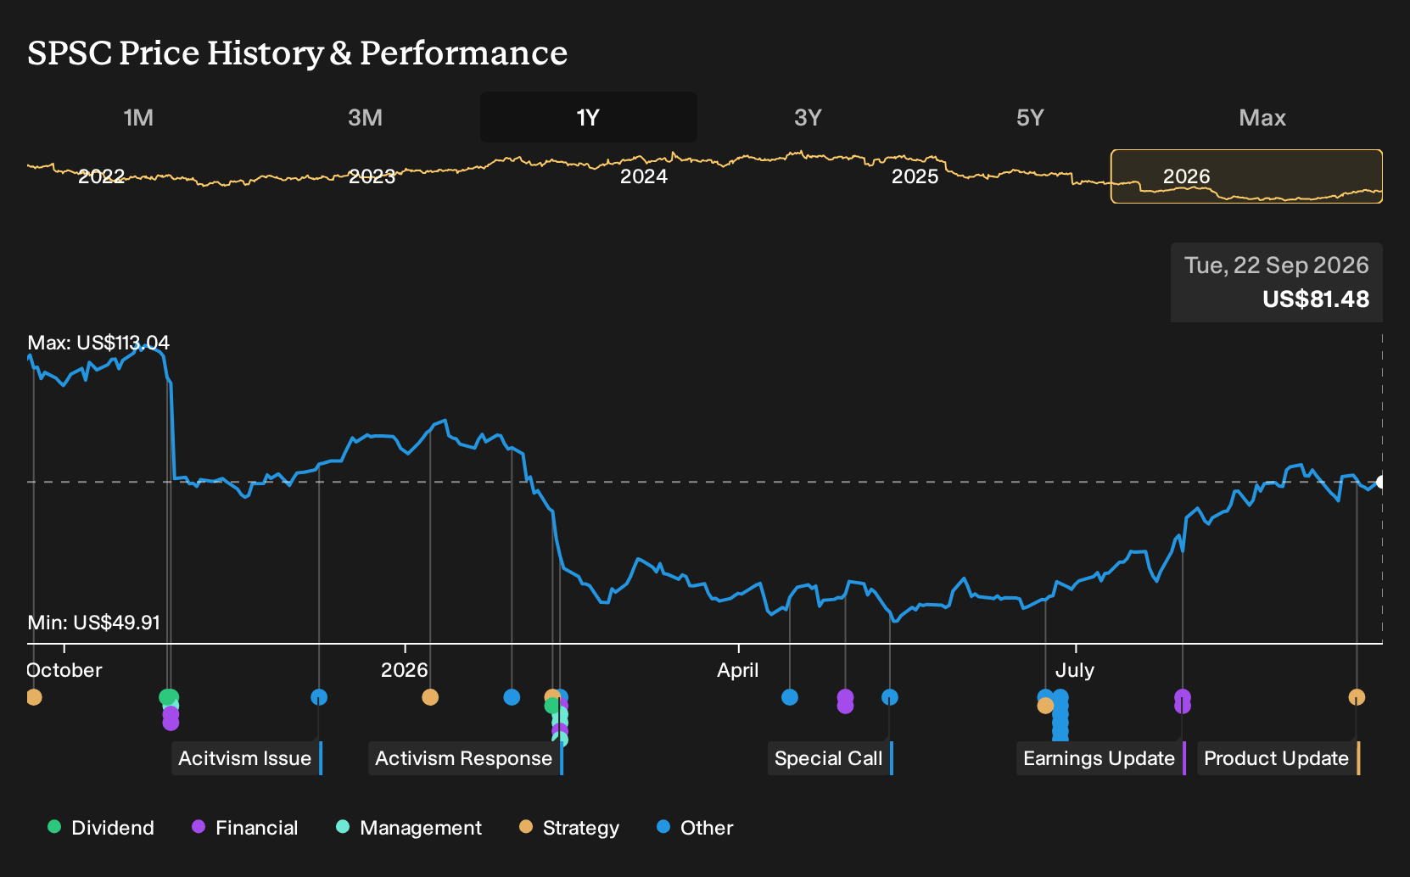Show the Max price history range

[1262, 117]
